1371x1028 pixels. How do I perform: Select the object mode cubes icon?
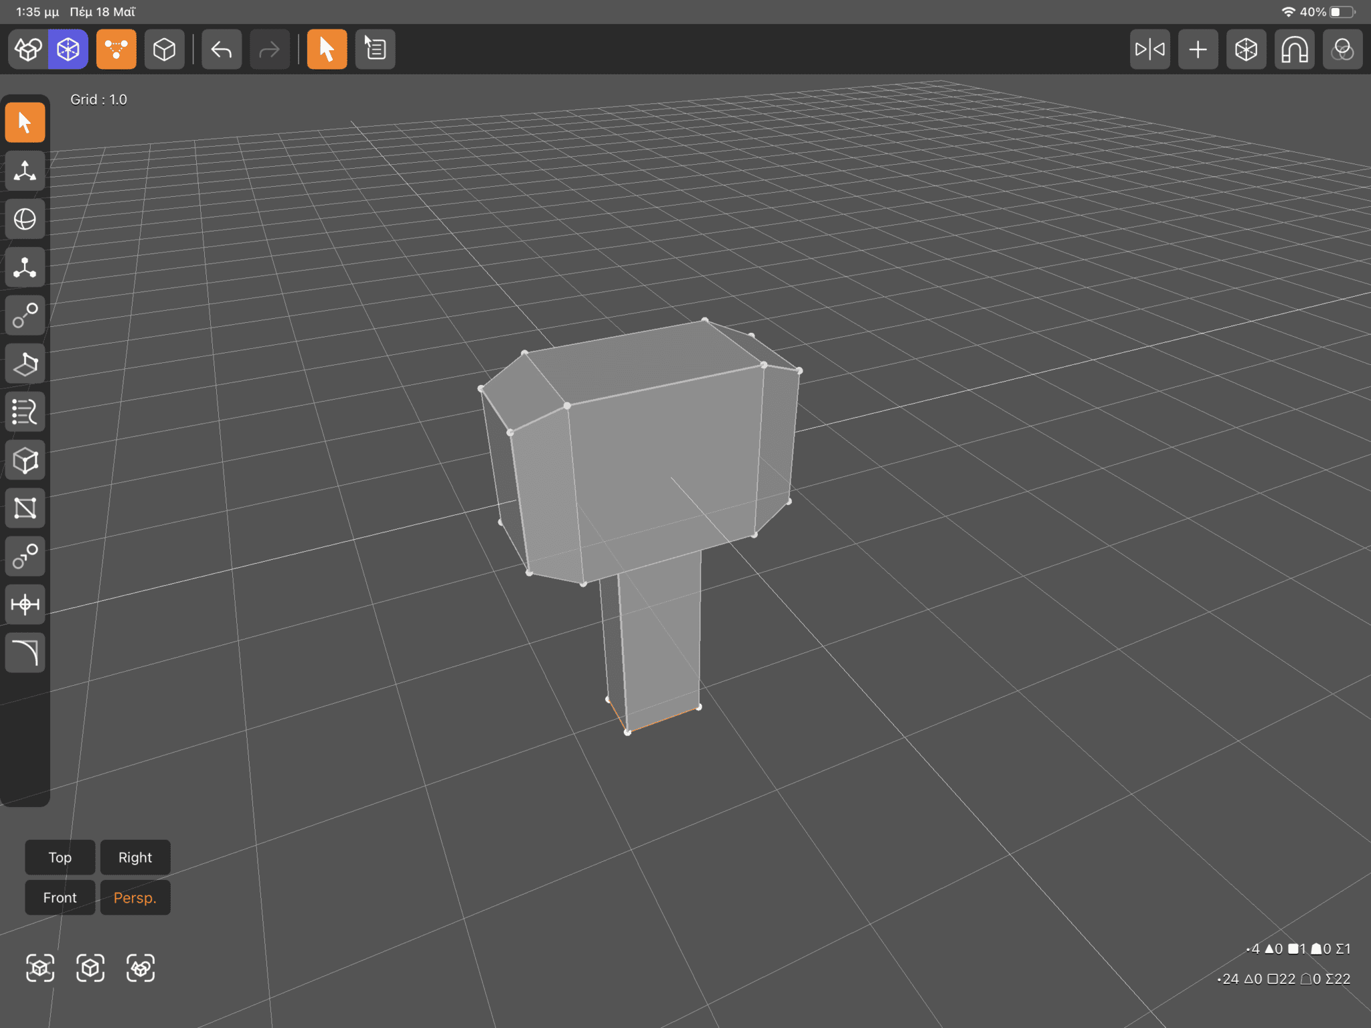click(x=28, y=50)
